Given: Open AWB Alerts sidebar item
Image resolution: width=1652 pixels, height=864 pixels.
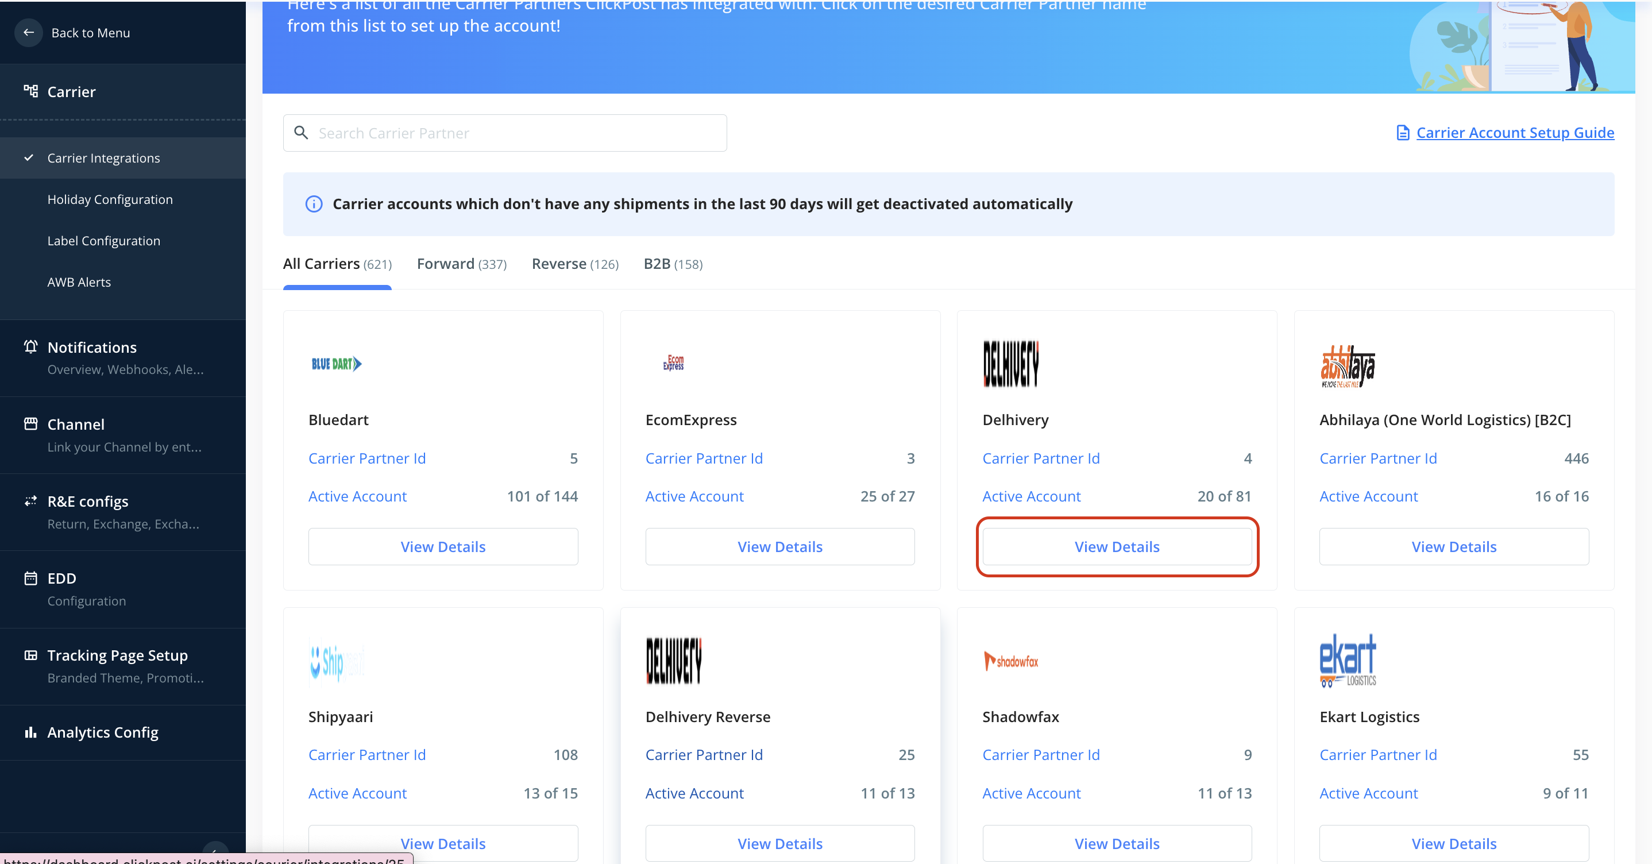Looking at the screenshot, I should pos(79,282).
